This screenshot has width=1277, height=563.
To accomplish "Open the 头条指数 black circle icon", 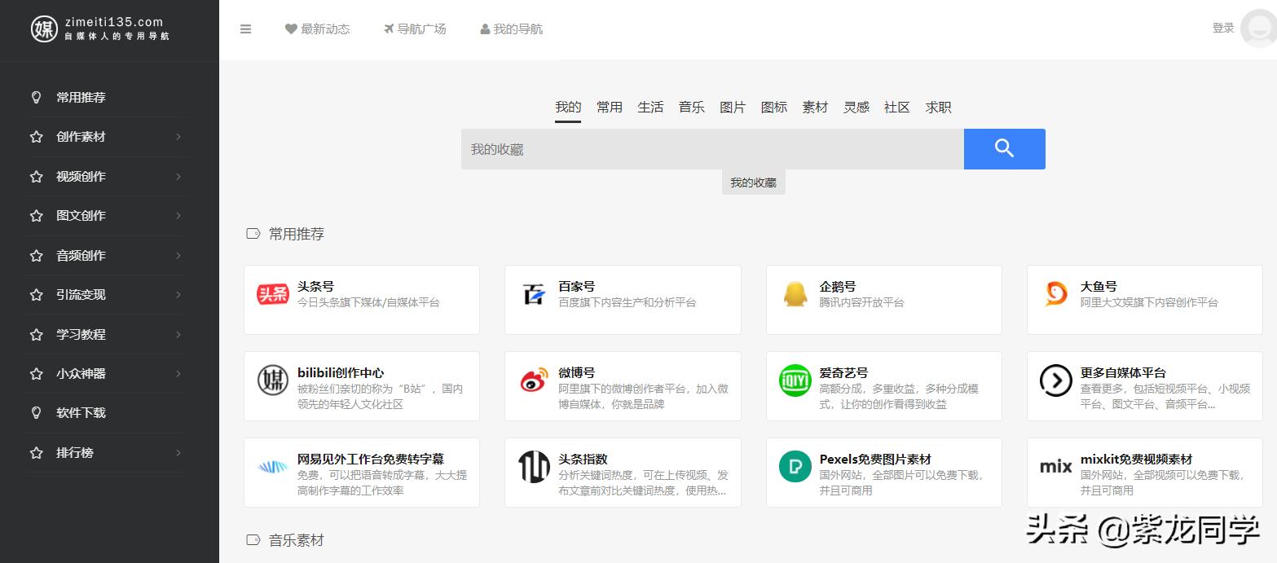I will [534, 467].
